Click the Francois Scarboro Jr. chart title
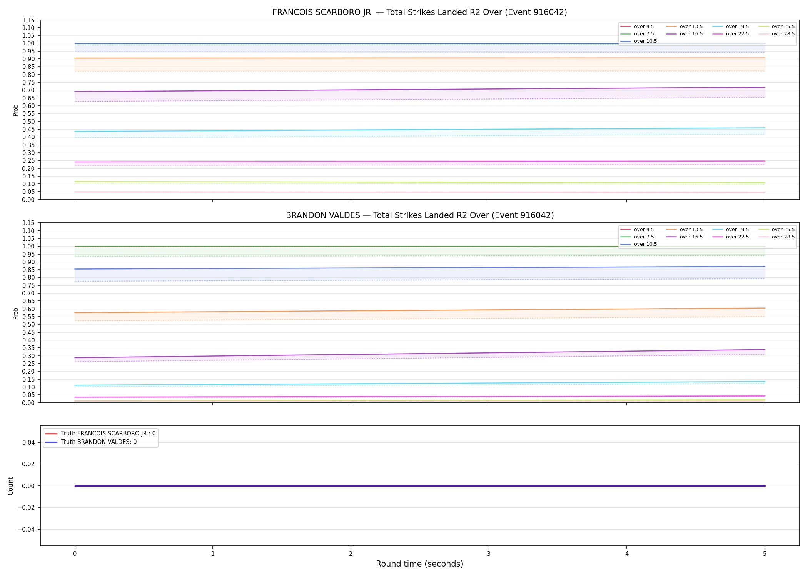808x577 pixels. [x=419, y=12]
